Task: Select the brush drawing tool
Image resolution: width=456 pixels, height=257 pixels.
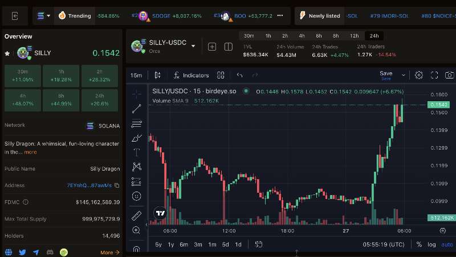Action: (136, 138)
